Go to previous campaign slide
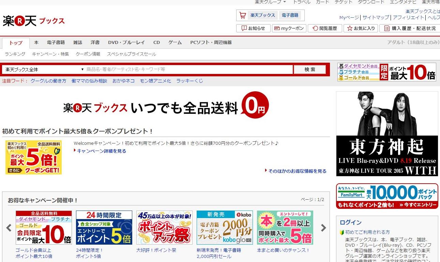This screenshot has height=262, width=440. point(9,228)
